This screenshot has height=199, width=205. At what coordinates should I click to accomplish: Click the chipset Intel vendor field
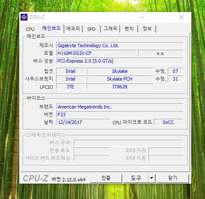pyautogui.click(x=71, y=71)
